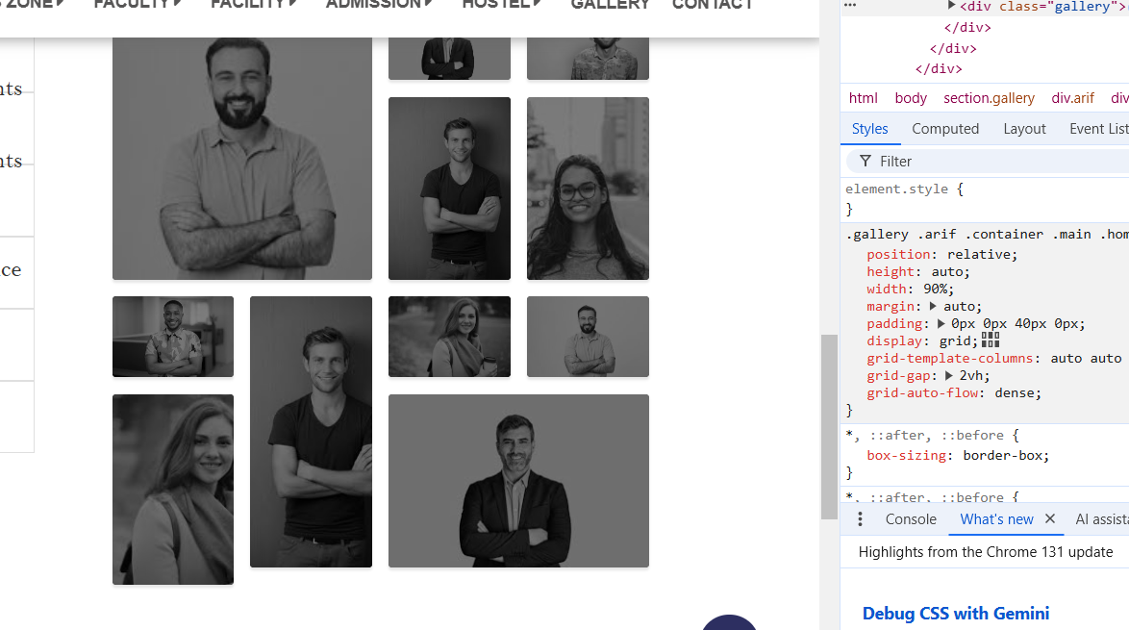
Task: Open the grid editor icon beside display: grid
Action: pos(991,340)
